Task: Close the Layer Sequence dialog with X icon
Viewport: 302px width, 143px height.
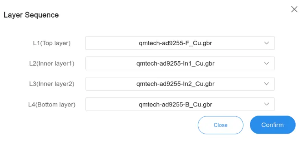Action: point(294,9)
